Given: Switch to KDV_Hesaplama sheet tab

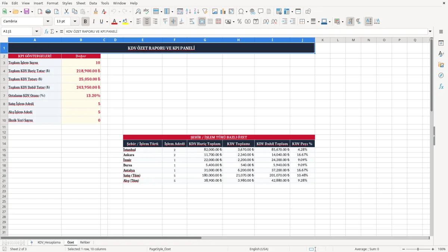Looking at the screenshot, I should [x=49, y=243].
